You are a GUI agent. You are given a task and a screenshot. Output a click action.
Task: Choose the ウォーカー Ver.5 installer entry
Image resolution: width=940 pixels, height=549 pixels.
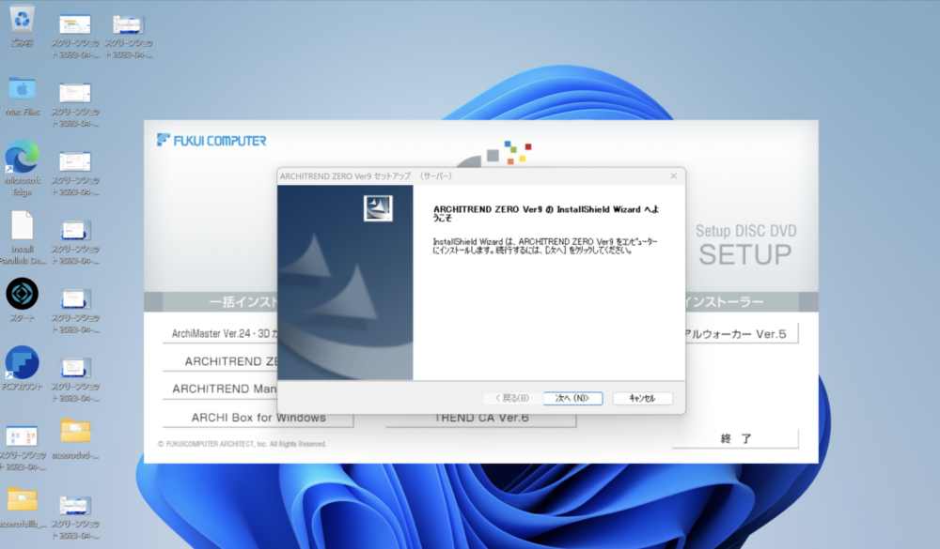742,333
